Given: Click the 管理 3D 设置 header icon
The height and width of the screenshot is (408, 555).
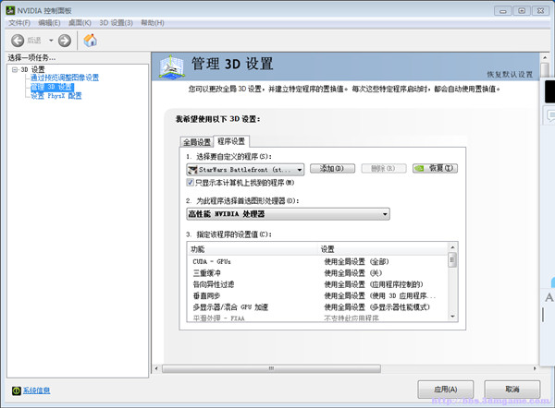Looking at the screenshot, I should (172, 66).
